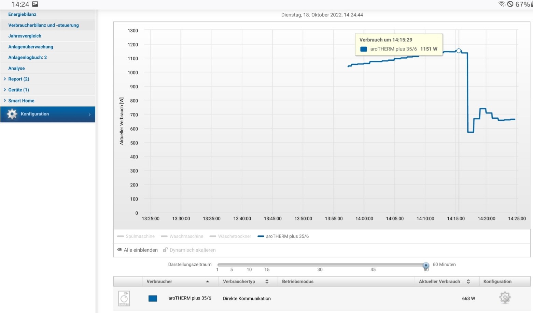Click the screenshot image icon in status bar
Image resolution: width=533 pixels, height=313 pixels.
coord(35,4)
